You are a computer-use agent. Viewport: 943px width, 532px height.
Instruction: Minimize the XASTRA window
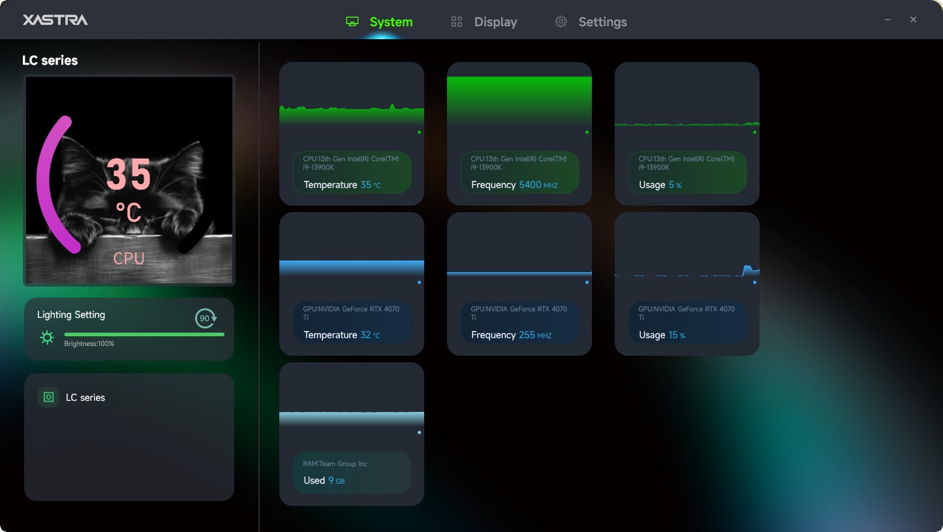tap(888, 20)
